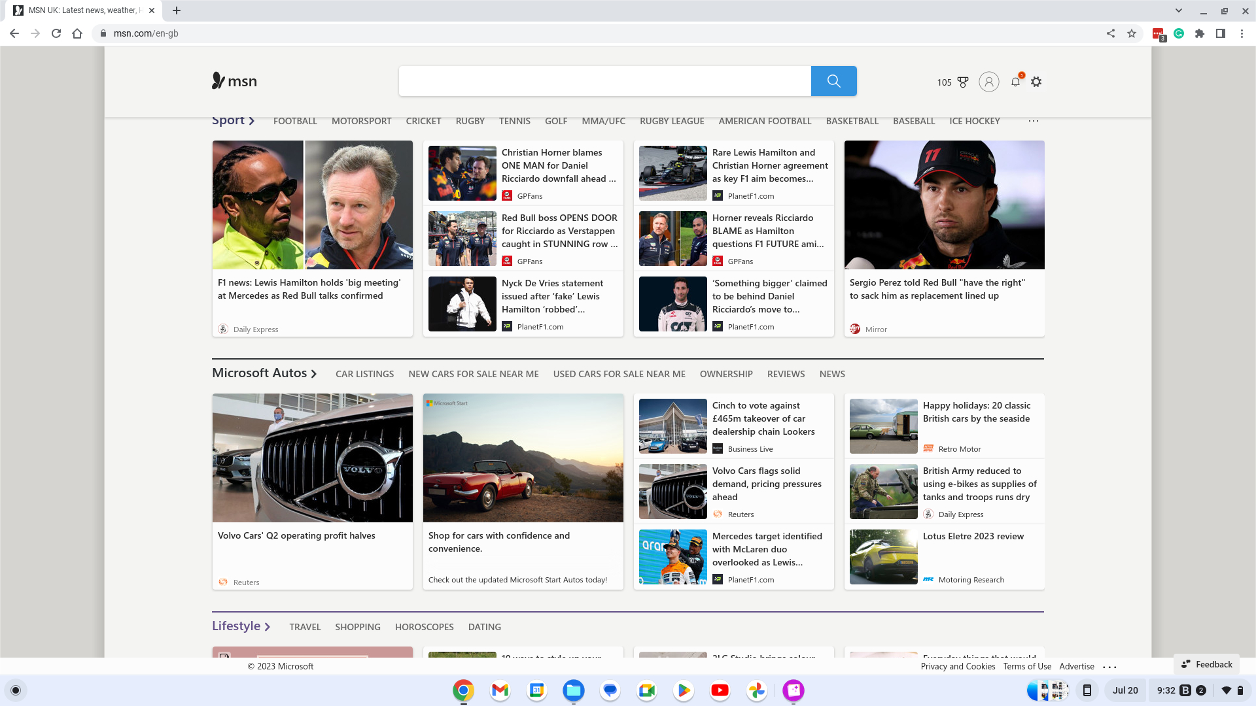Click the blue search magnifier button
The image size is (1256, 706).
[x=833, y=81]
